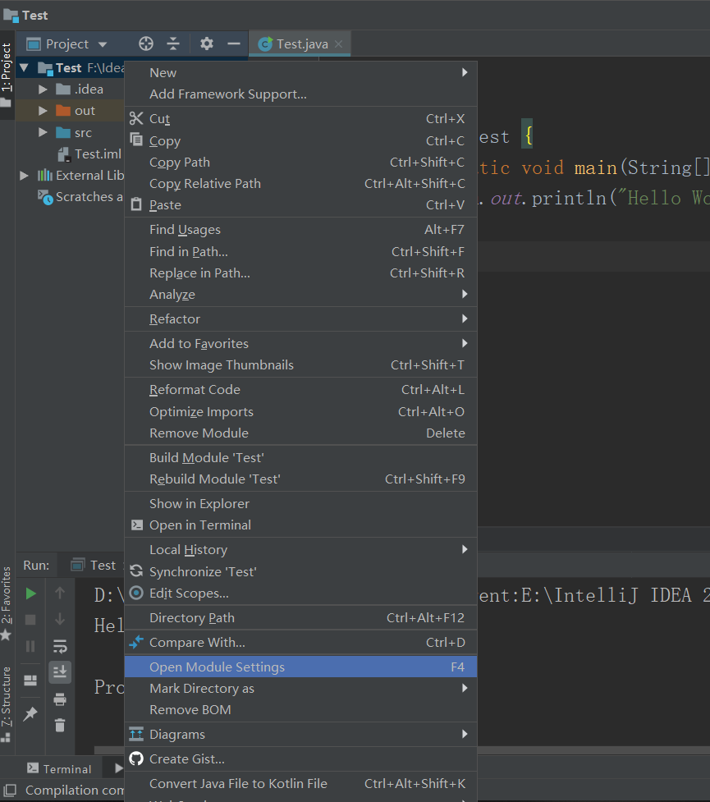Click the tool windows icon in status bar
710x802 pixels.
pyautogui.click(x=10, y=791)
